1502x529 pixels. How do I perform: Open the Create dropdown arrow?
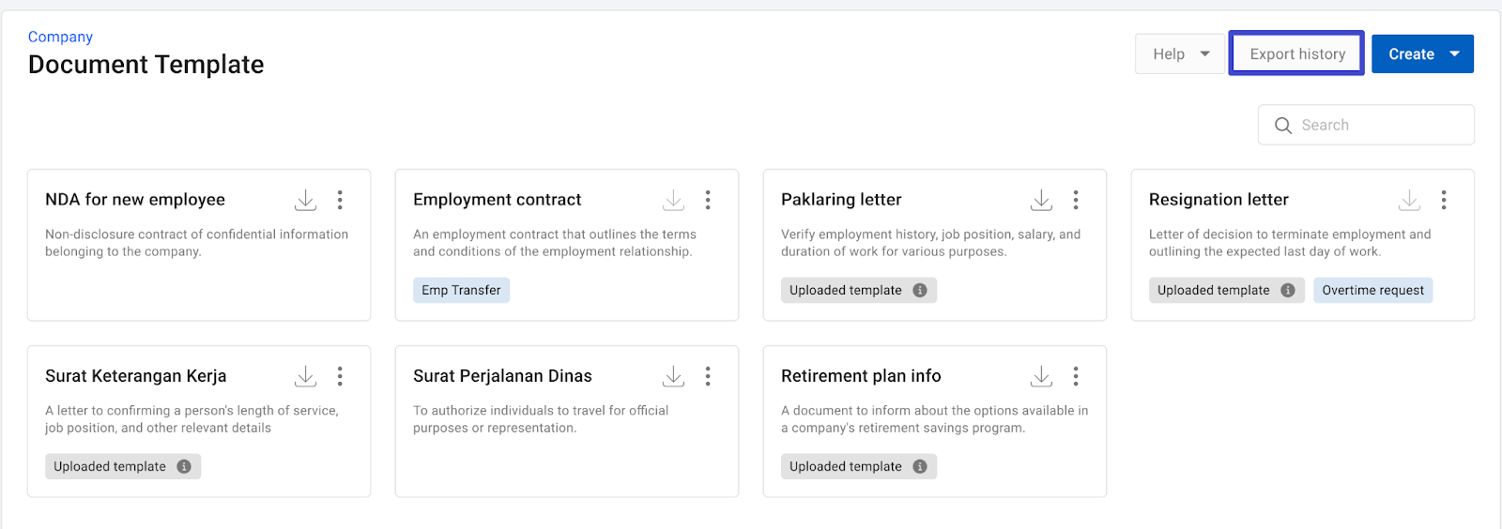click(x=1454, y=54)
